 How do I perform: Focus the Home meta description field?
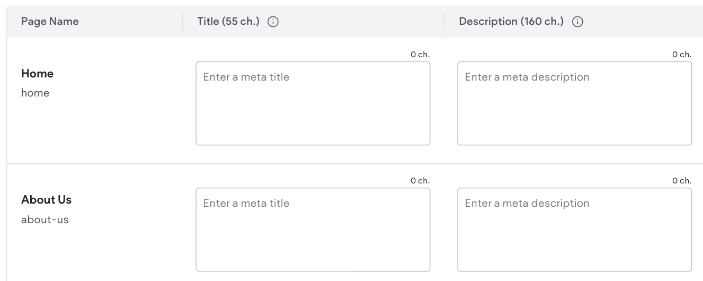(574, 103)
